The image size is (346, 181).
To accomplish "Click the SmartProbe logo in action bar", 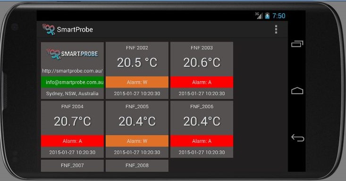I will (x=49, y=29).
